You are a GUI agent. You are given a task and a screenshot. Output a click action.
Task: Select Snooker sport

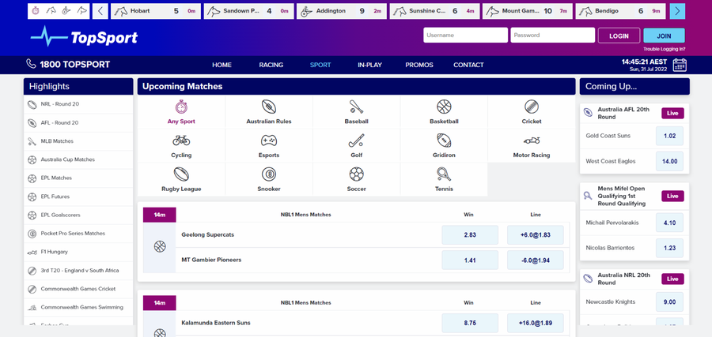coord(269,179)
